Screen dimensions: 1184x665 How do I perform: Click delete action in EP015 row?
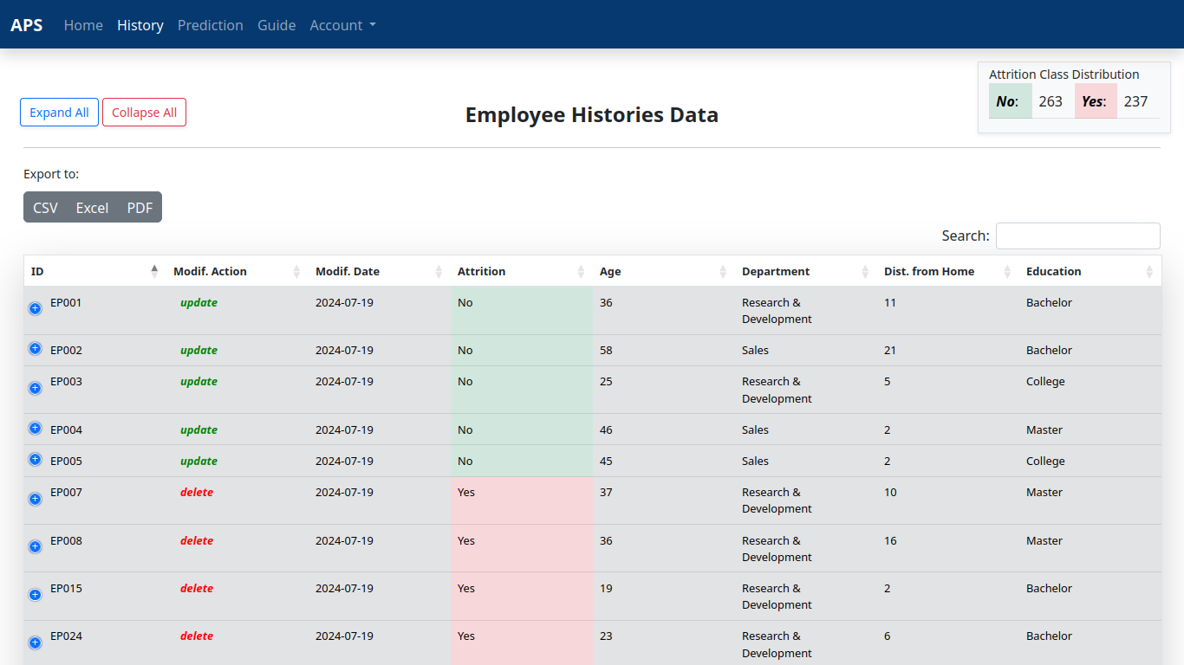click(x=197, y=589)
